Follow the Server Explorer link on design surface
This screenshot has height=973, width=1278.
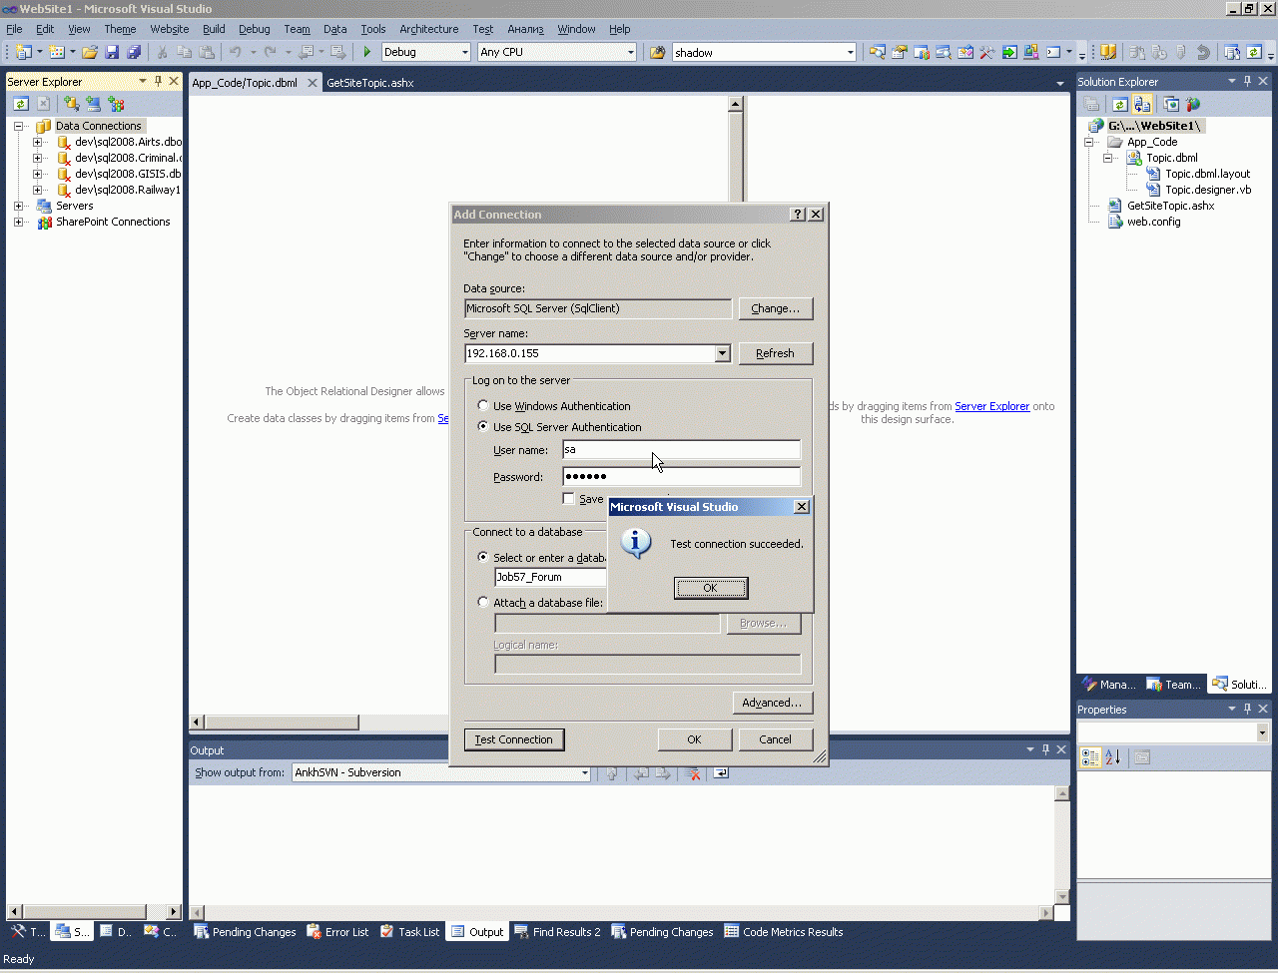pyautogui.click(x=992, y=406)
